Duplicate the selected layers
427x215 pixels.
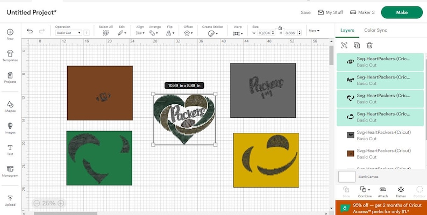[357, 46]
